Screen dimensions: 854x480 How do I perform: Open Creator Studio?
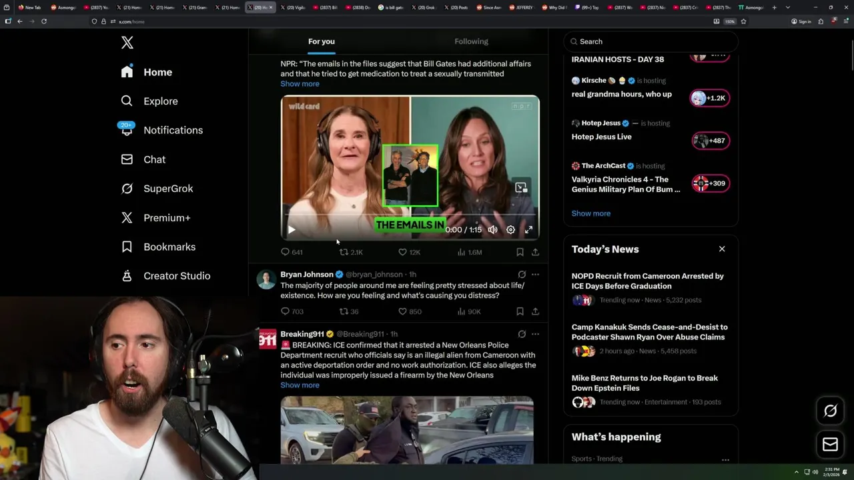tap(165, 276)
